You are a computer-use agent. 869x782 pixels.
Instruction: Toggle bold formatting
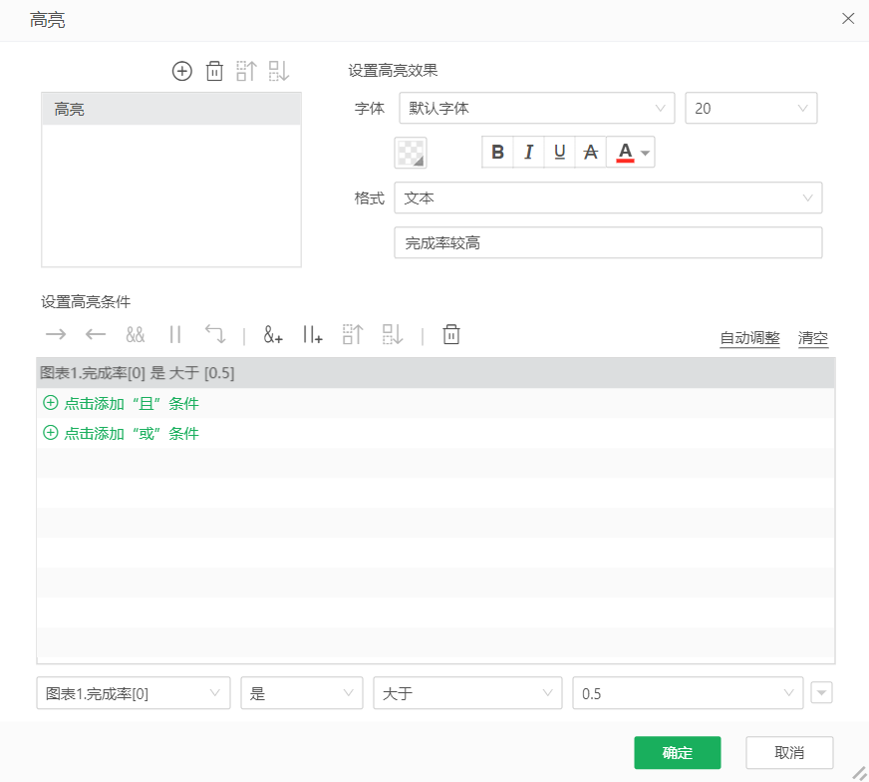(497, 152)
